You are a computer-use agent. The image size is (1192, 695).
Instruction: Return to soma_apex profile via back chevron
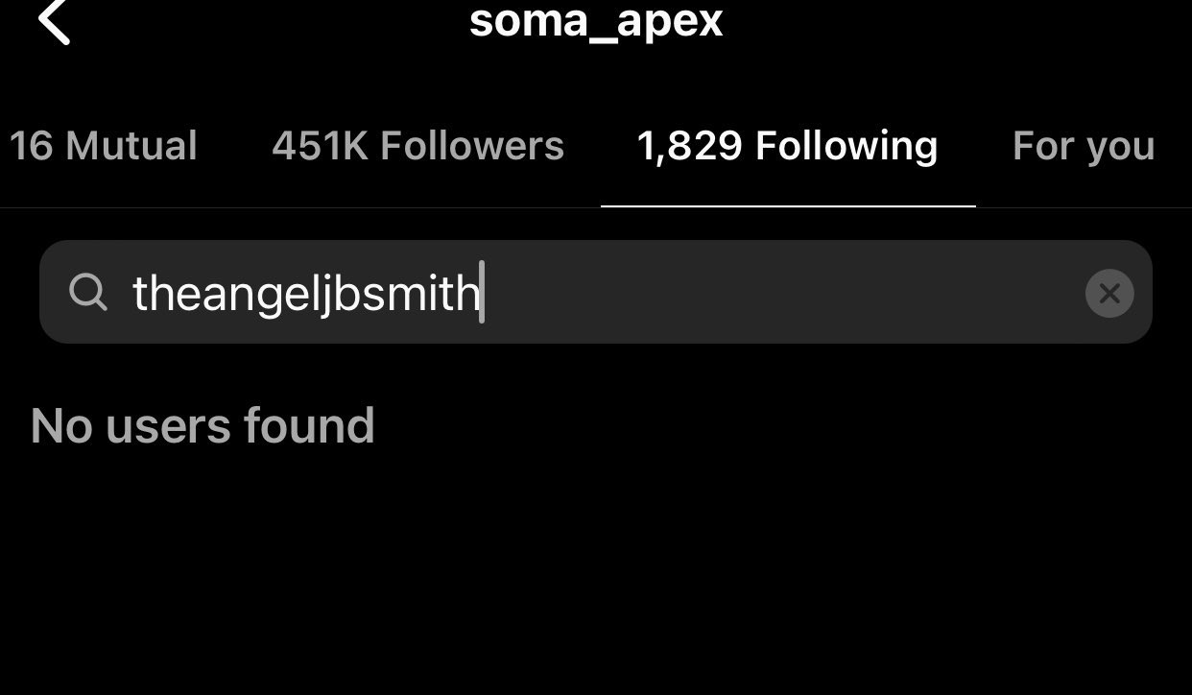click(55, 21)
